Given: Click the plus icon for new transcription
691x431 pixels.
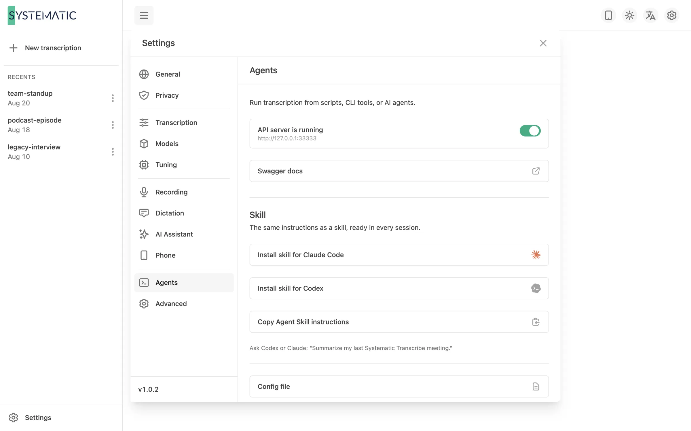Looking at the screenshot, I should (x=13, y=48).
